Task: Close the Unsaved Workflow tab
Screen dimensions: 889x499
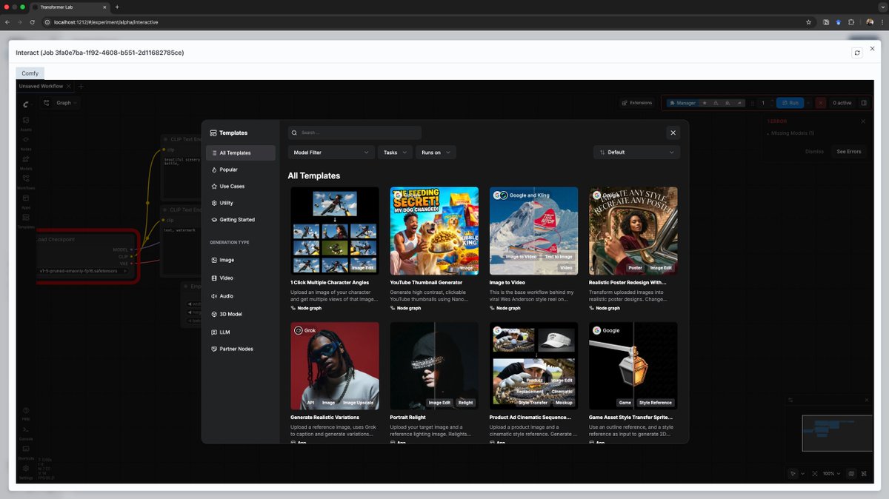Action: [x=69, y=87]
